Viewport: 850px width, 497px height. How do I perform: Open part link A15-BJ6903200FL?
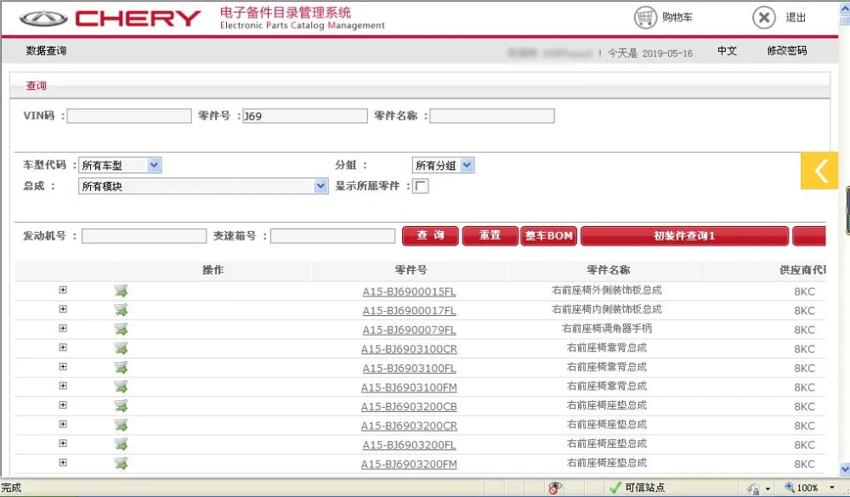click(x=410, y=445)
